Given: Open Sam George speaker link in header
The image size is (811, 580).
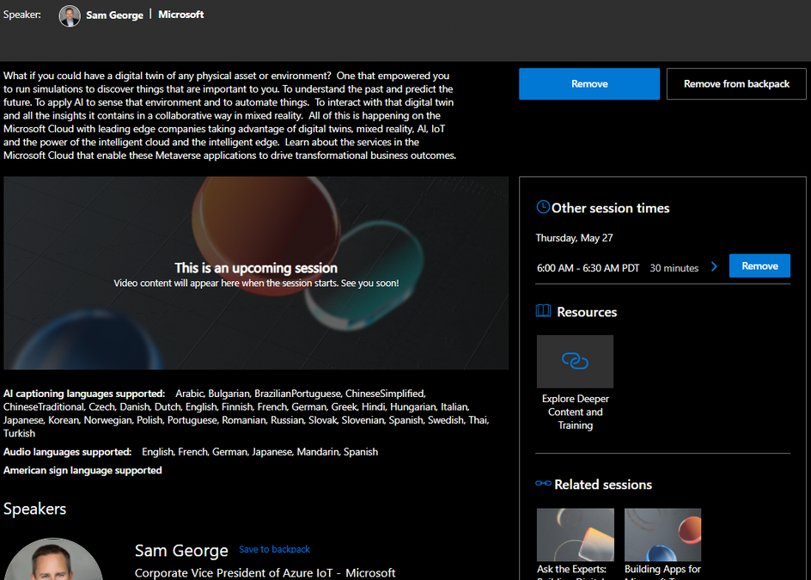Looking at the screenshot, I should pyautogui.click(x=114, y=15).
